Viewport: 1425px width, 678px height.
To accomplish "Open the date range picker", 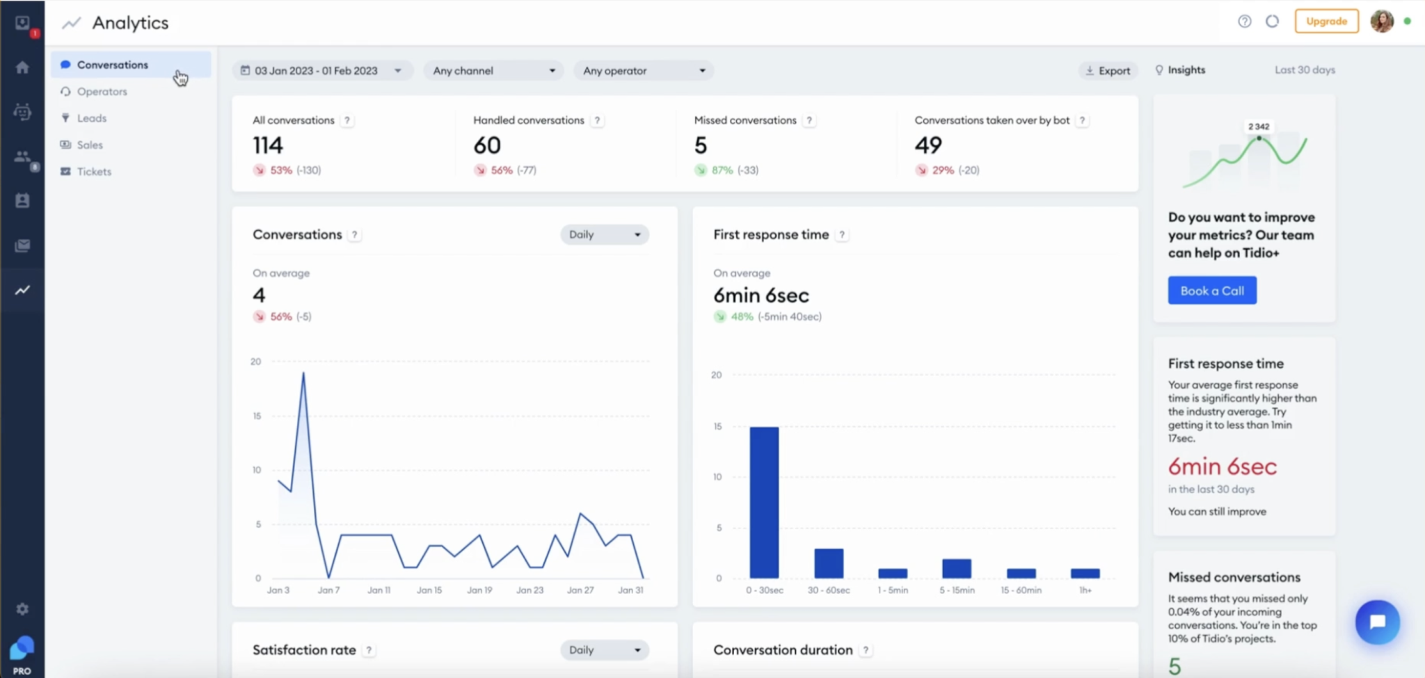I will (321, 70).
